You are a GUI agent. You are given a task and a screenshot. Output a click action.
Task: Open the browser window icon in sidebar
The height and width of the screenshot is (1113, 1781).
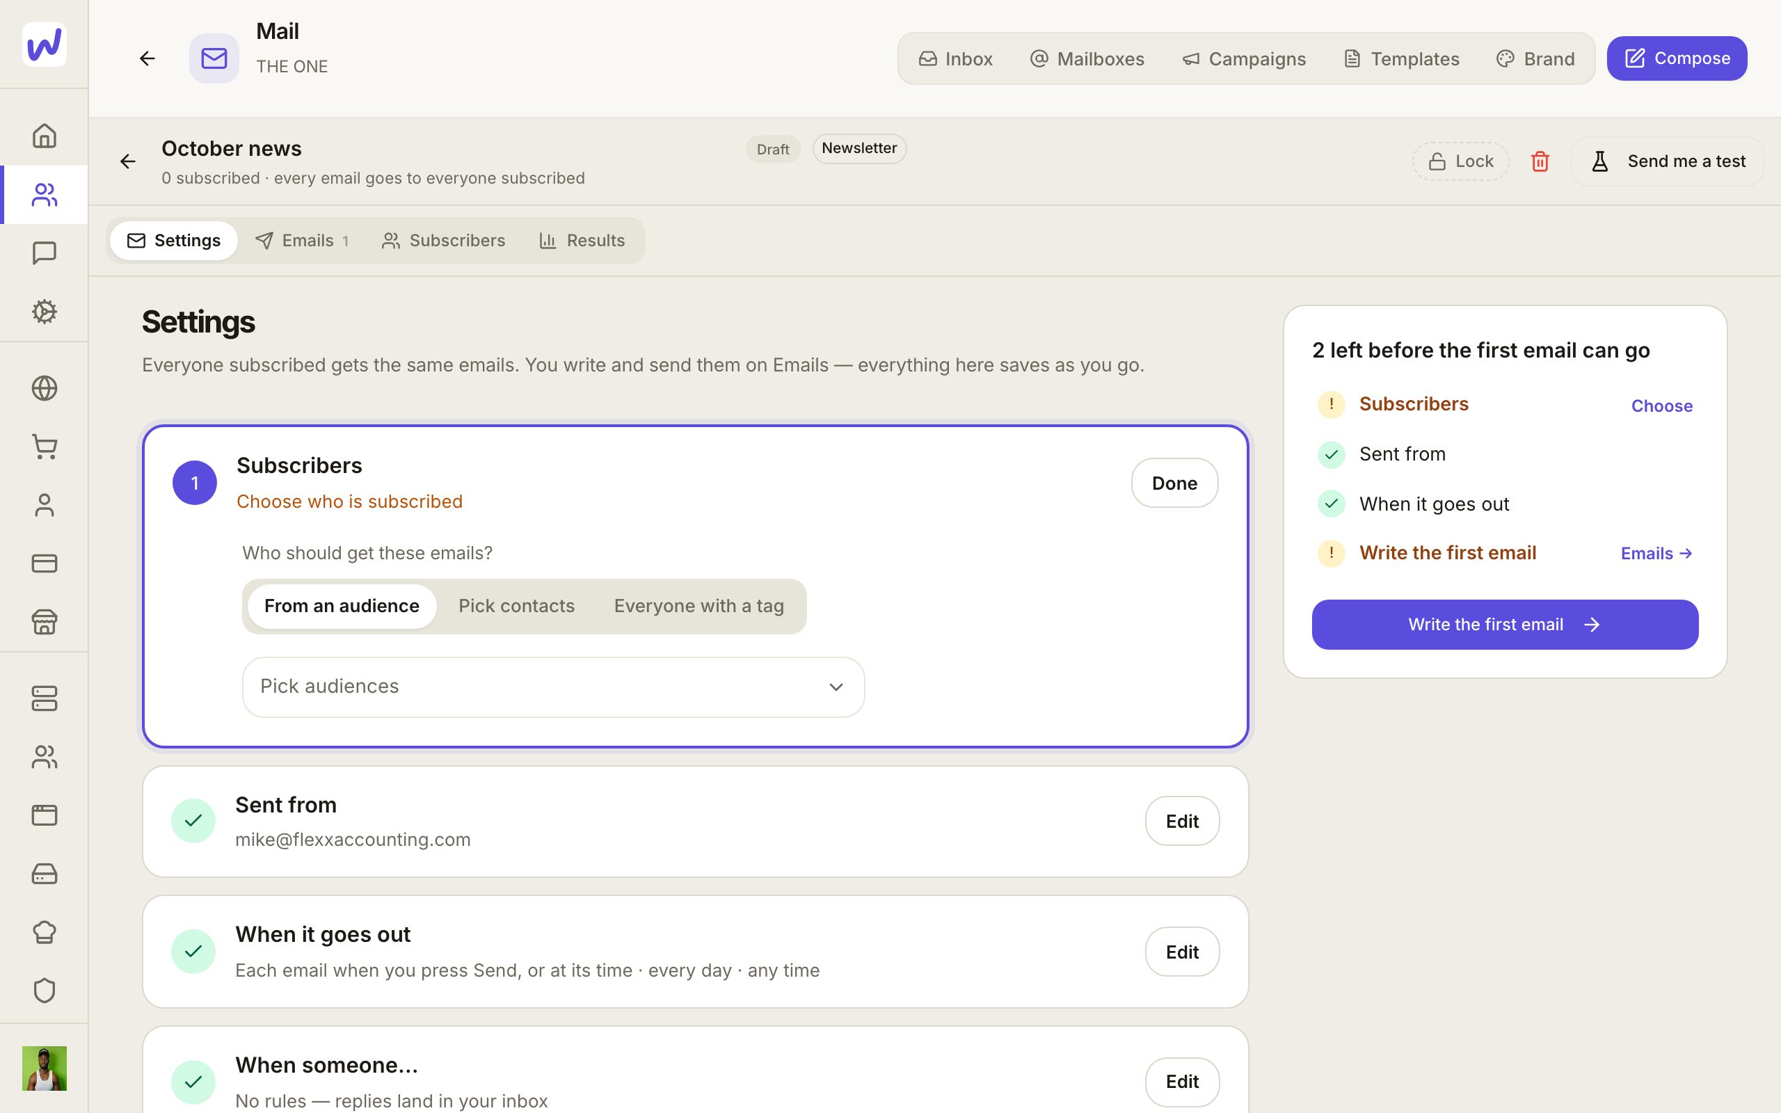tap(44, 815)
